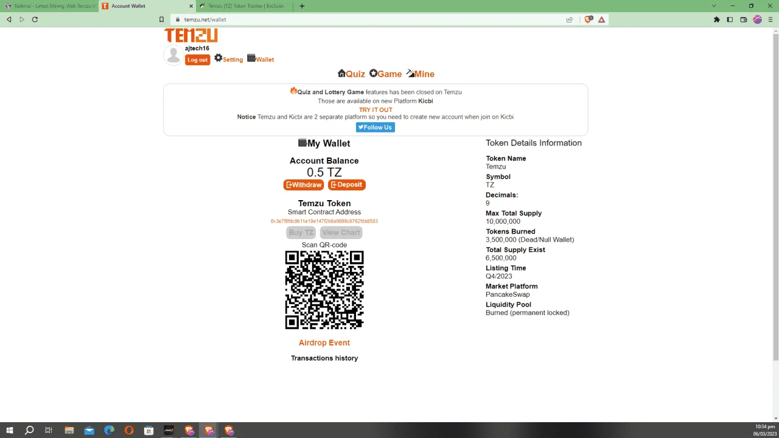This screenshot has width=779, height=438.
Task: Bookmark this page using the bookmark icon
Action: [162, 19]
